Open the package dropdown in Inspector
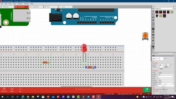 pos(166,75)
